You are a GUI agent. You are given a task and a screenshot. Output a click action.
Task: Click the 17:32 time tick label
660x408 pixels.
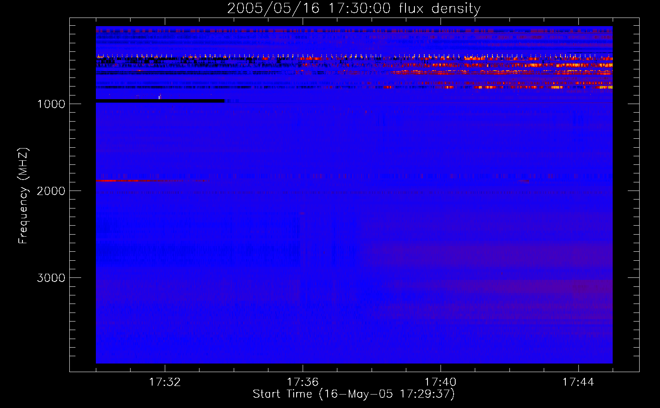click(165, 382)
